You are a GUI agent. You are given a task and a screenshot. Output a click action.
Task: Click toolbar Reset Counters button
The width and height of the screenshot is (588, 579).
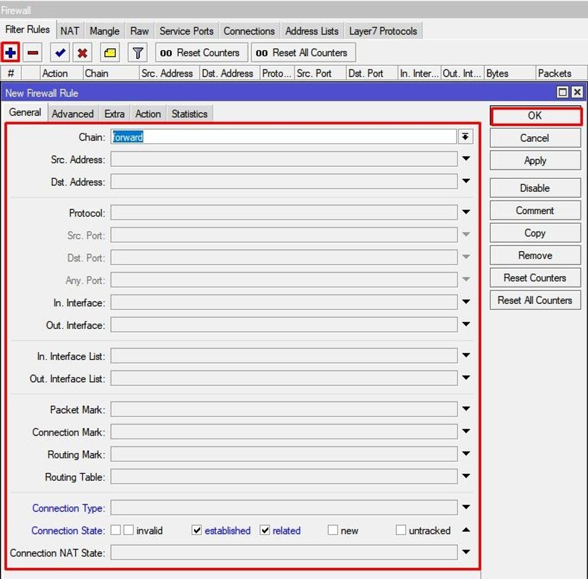click(x=201, y=52)
